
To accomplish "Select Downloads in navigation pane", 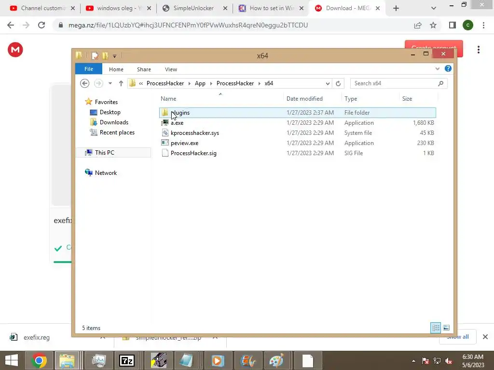I will pyautogui.click(x=114, y=122).
